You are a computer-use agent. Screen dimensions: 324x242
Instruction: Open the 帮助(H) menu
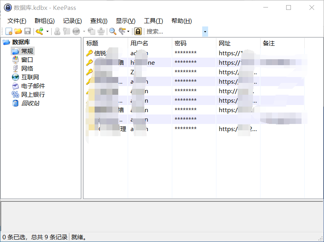pos(181,21)
